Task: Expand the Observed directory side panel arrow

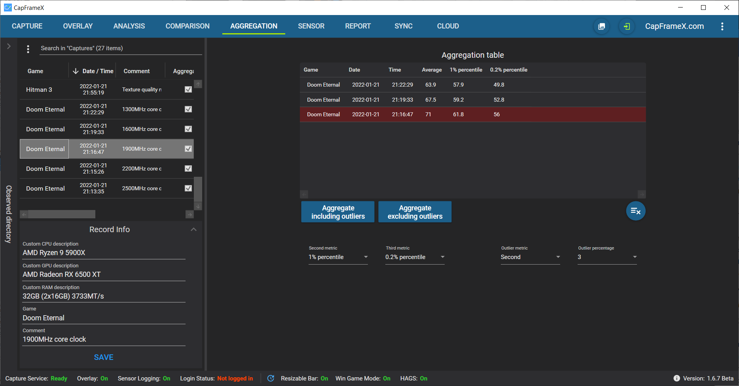Action: 9,46
